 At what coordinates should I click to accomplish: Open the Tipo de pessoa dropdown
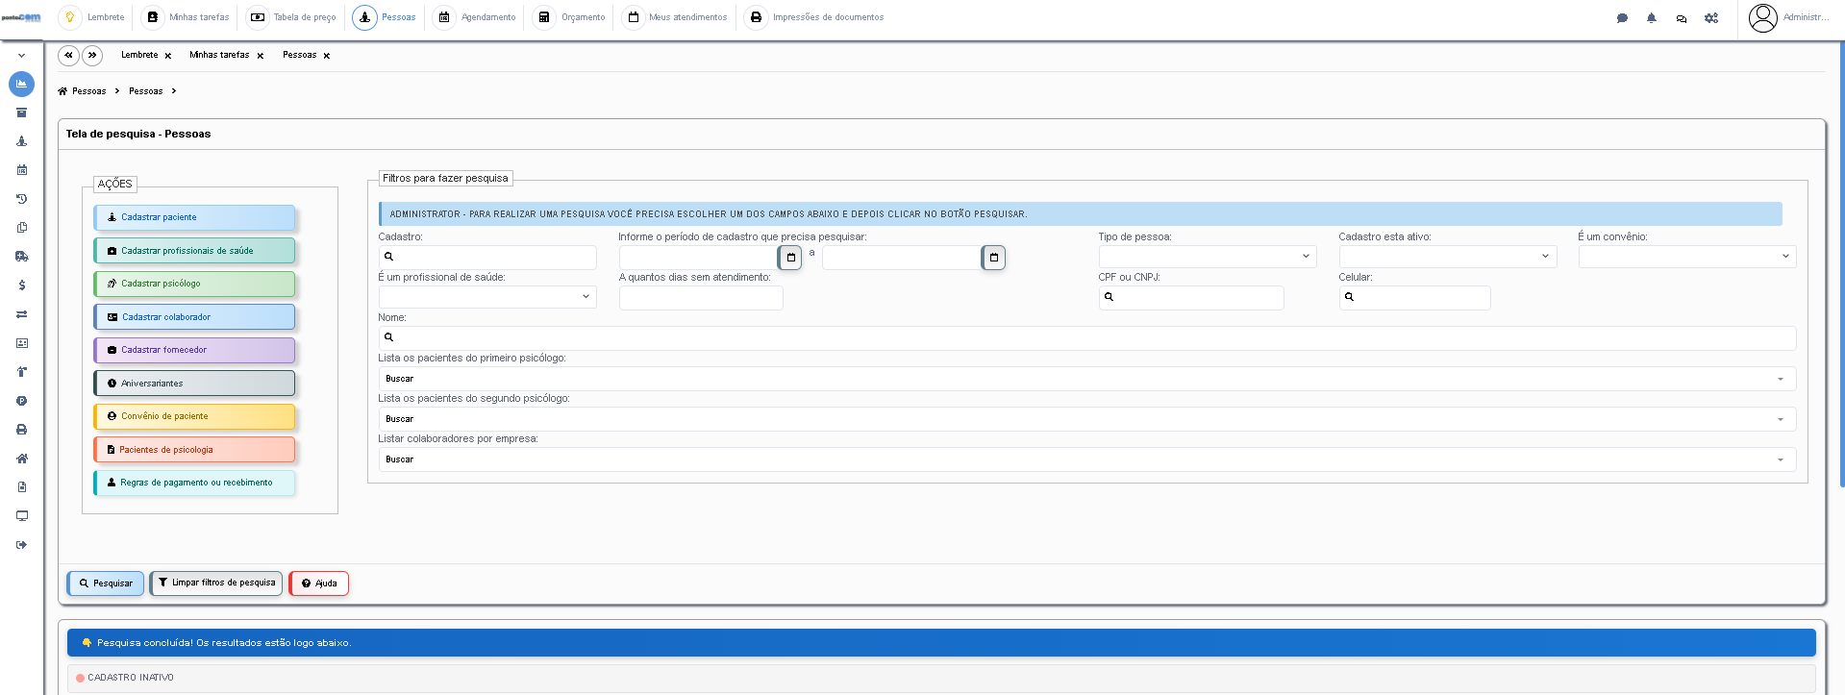coord(1208,257)
